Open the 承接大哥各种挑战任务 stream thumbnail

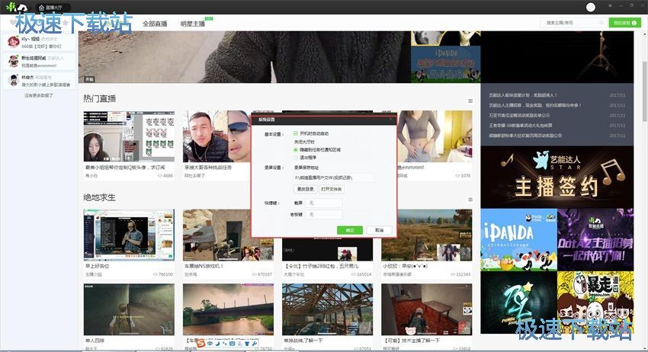click(217, 136)
